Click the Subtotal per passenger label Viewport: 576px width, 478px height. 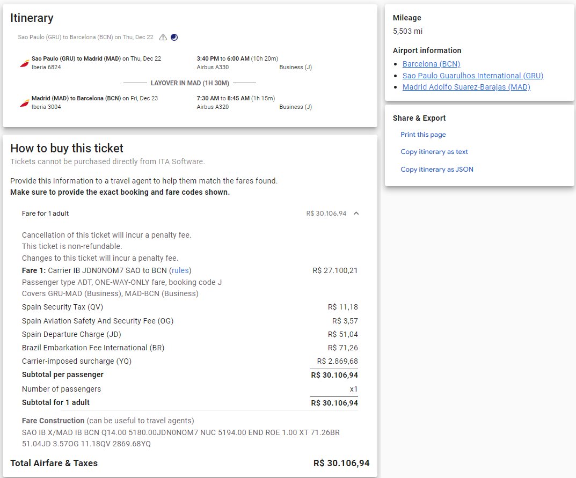point(63,374)
